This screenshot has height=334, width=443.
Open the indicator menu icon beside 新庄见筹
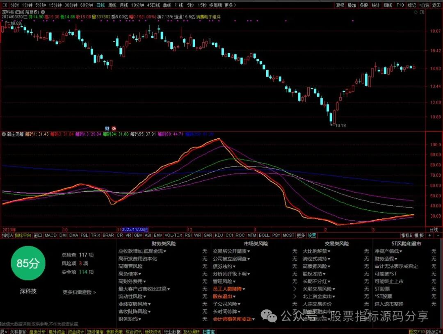pyautogui.click(x=4, y=134)
